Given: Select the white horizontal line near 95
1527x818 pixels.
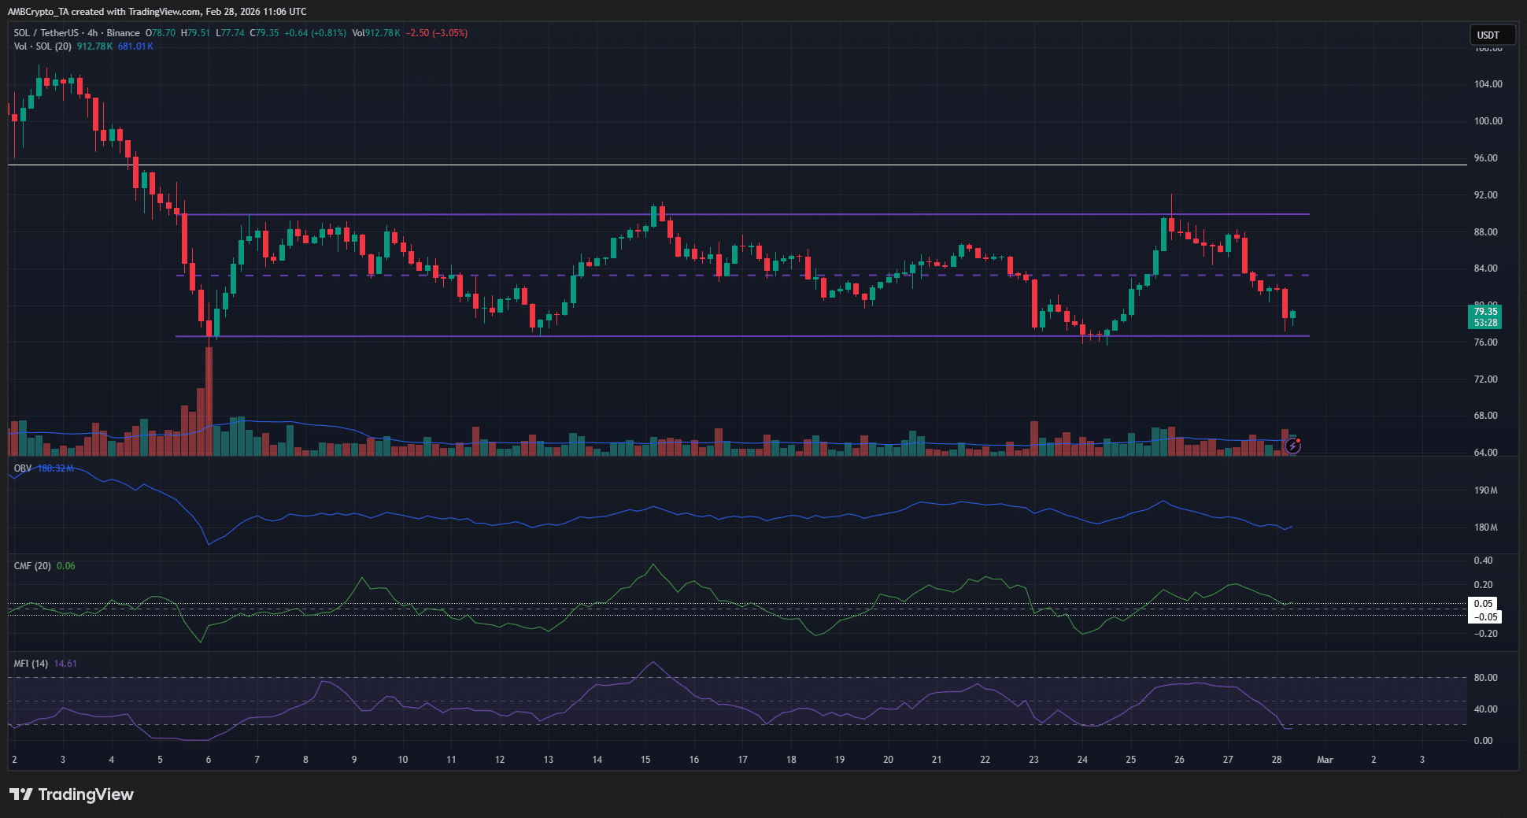Looking at the screenshot, I should pos(738,165).
